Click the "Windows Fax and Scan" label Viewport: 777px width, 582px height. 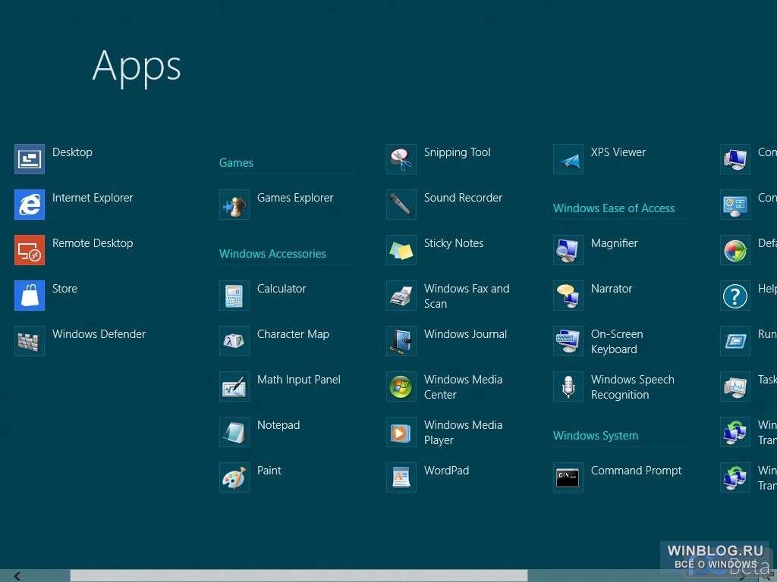click(467, 296)
